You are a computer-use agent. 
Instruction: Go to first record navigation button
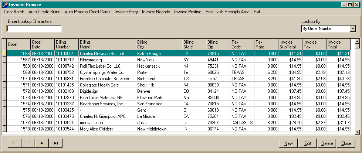[14, 143]
